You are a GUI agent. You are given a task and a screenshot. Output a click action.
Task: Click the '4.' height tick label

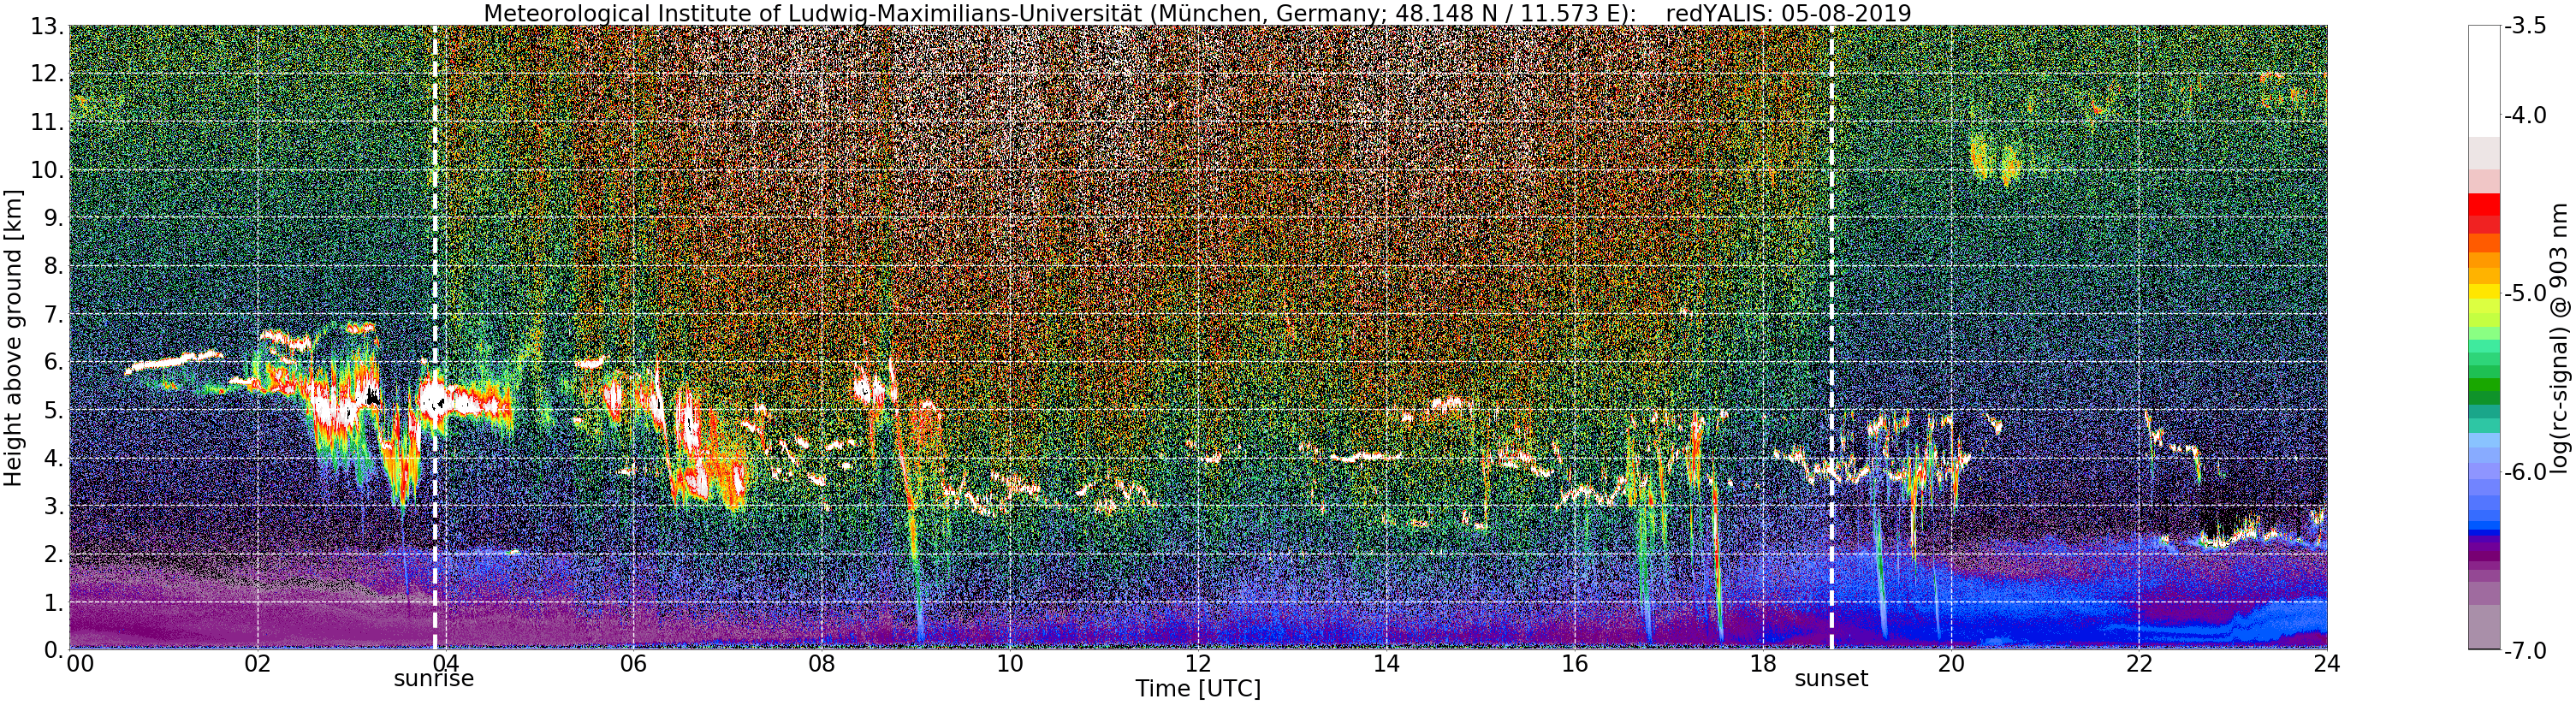click(x=54, y=458)
